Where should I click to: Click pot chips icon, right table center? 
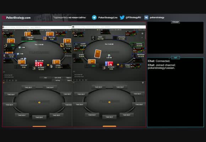click(109, 56)
